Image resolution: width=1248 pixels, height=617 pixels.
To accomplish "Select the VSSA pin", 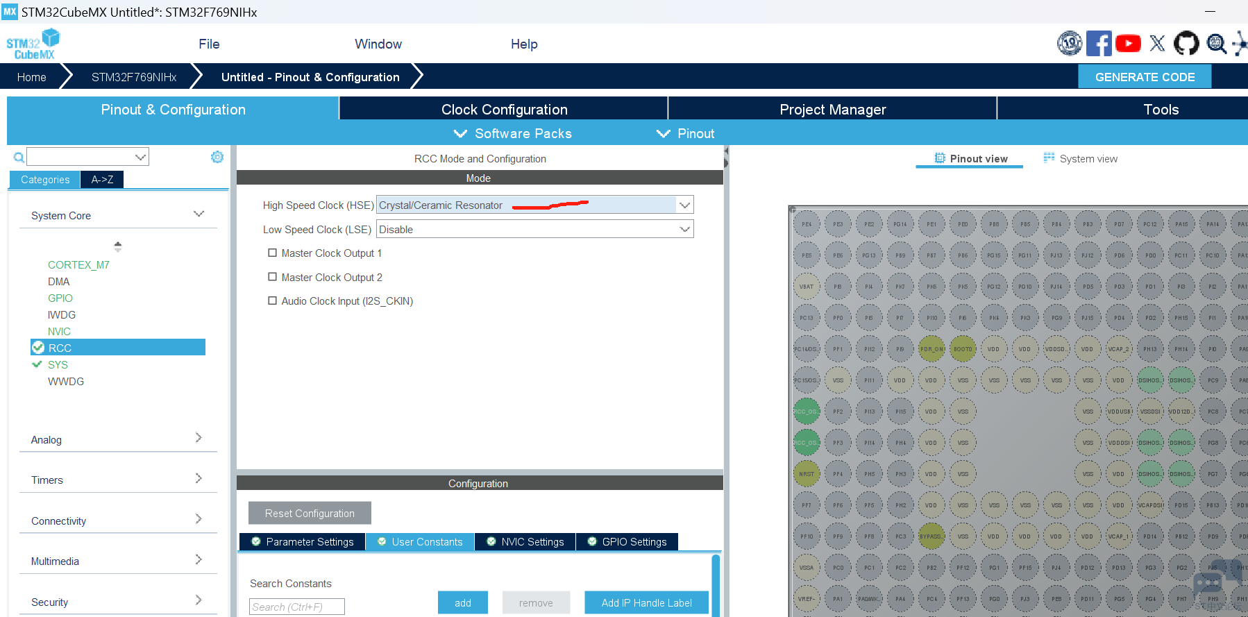I will tap(807, 568).
